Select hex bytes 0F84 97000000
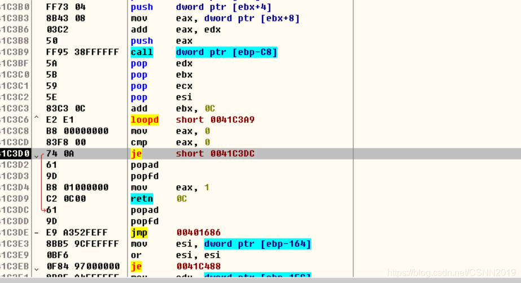 pyautogui.click(x=83, y=267)
